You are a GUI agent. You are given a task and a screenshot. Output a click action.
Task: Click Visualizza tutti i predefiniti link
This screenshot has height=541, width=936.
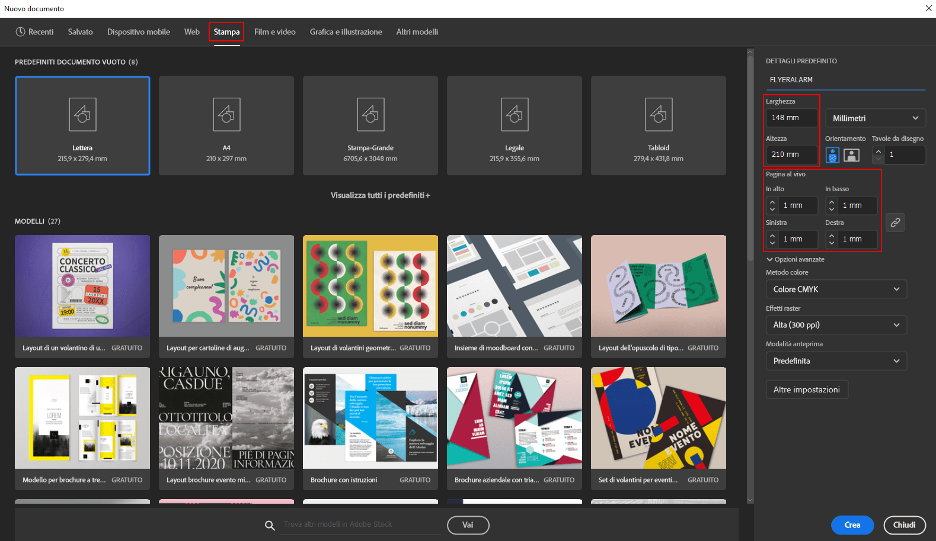click(x=380, y=195)
